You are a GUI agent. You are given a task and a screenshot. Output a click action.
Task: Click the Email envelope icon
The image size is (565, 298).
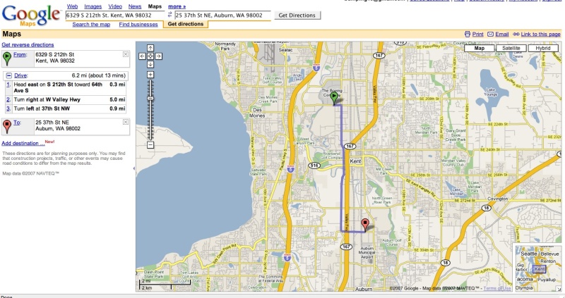[490, 34]
